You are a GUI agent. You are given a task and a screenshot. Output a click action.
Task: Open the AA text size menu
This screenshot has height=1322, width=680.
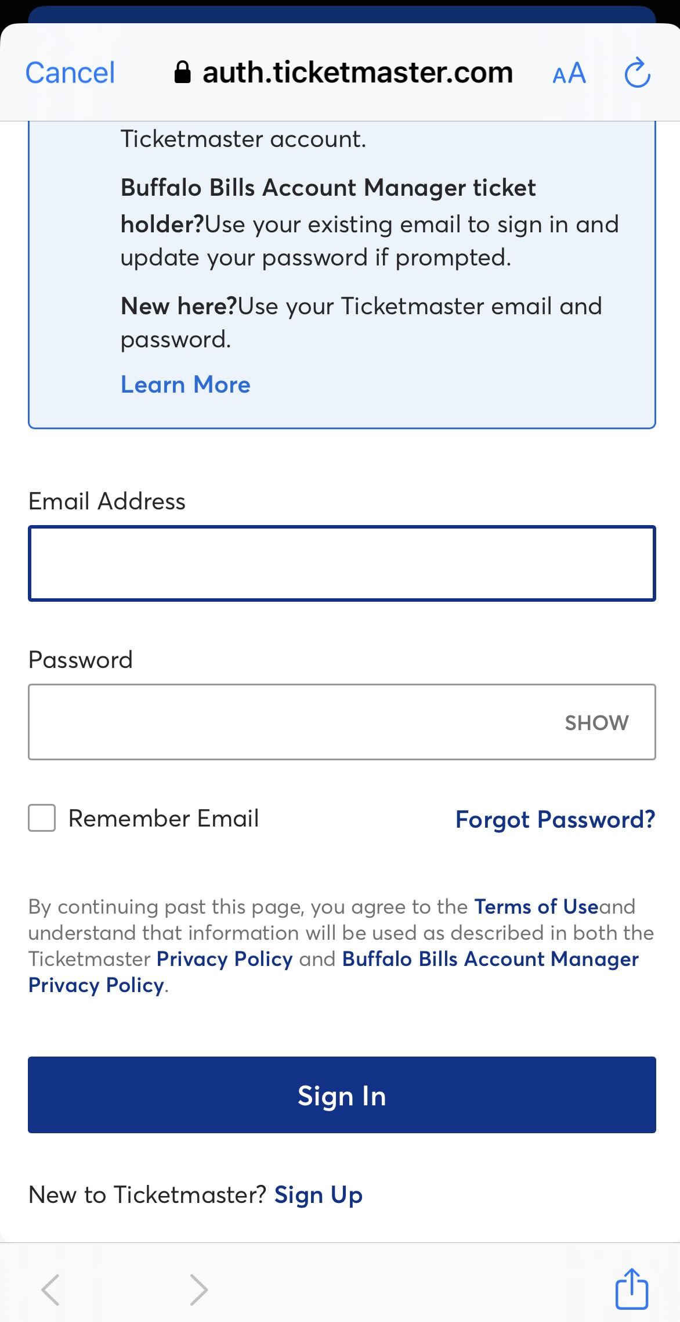pyautogui.click(x=569, y=74)
